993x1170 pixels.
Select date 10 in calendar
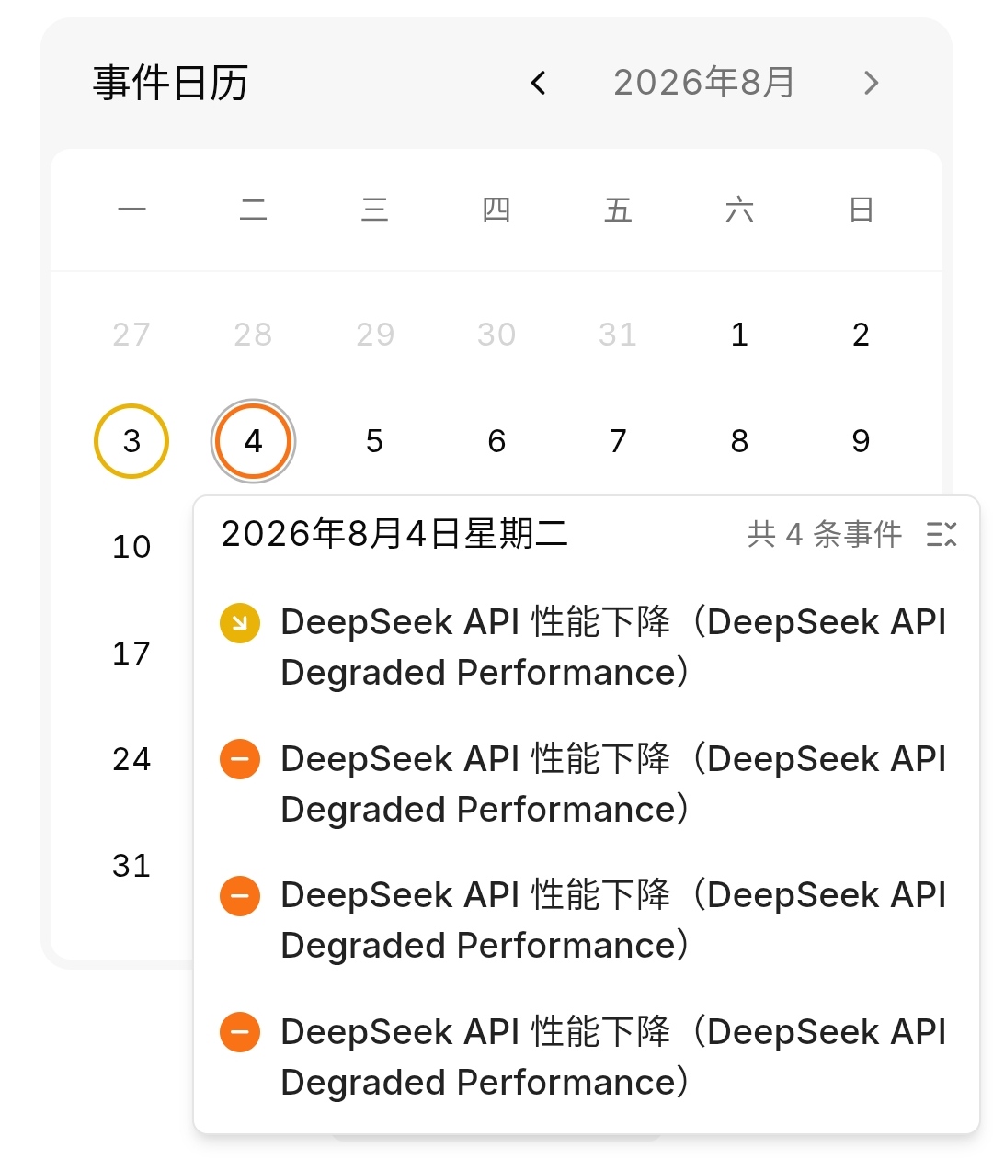131,547
